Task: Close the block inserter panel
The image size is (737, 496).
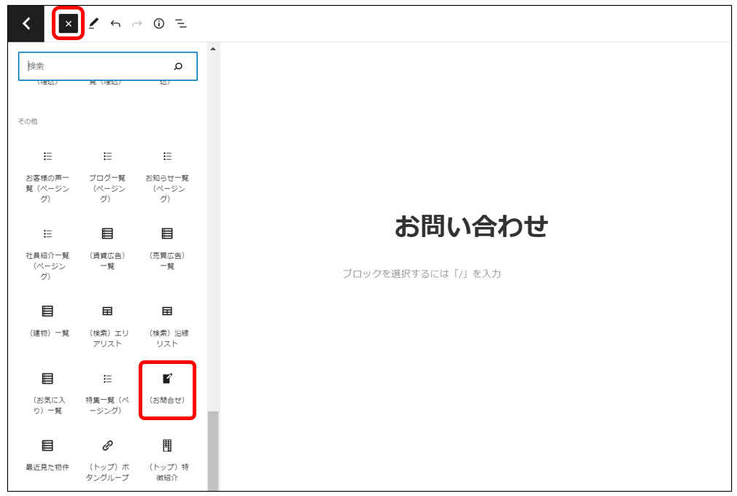Action: pos(68,24)
